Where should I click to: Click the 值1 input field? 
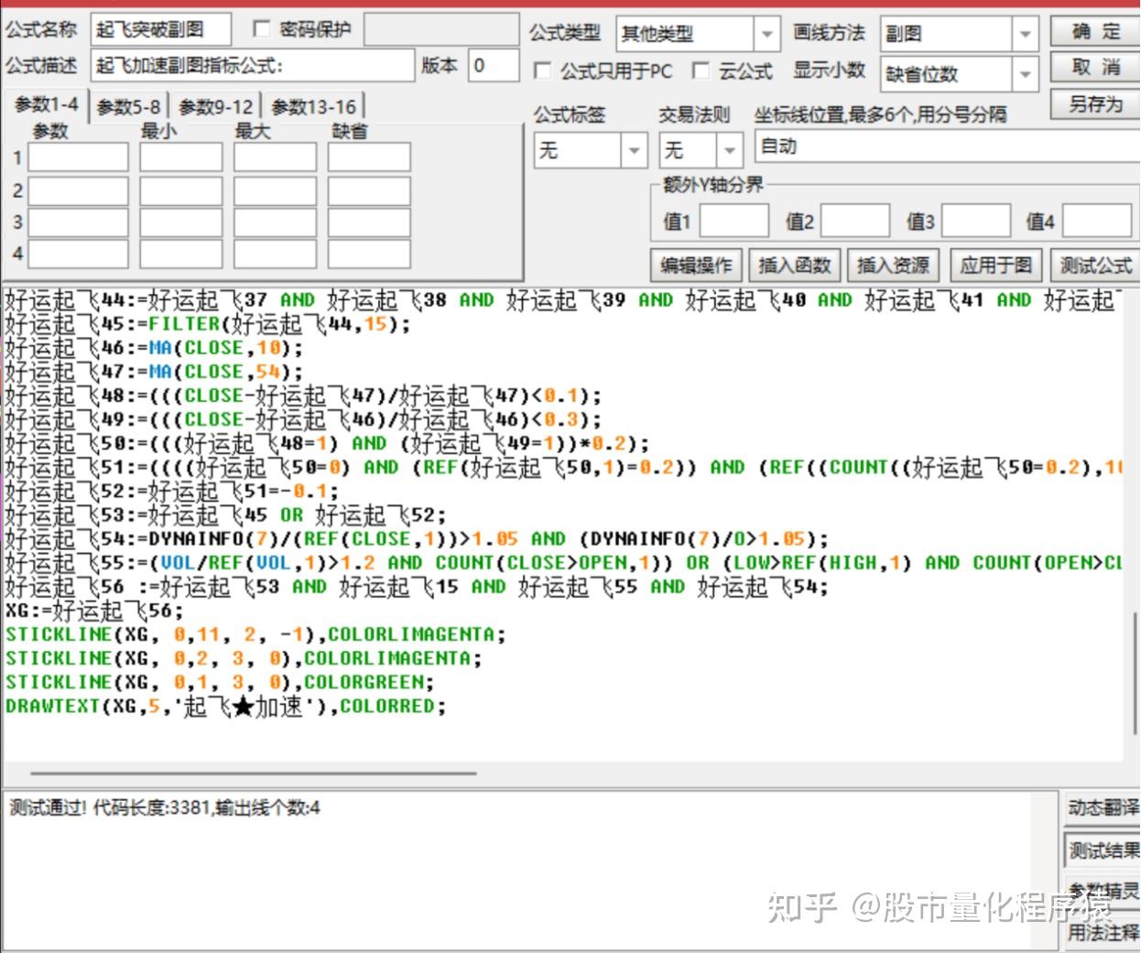click(733, 221)
